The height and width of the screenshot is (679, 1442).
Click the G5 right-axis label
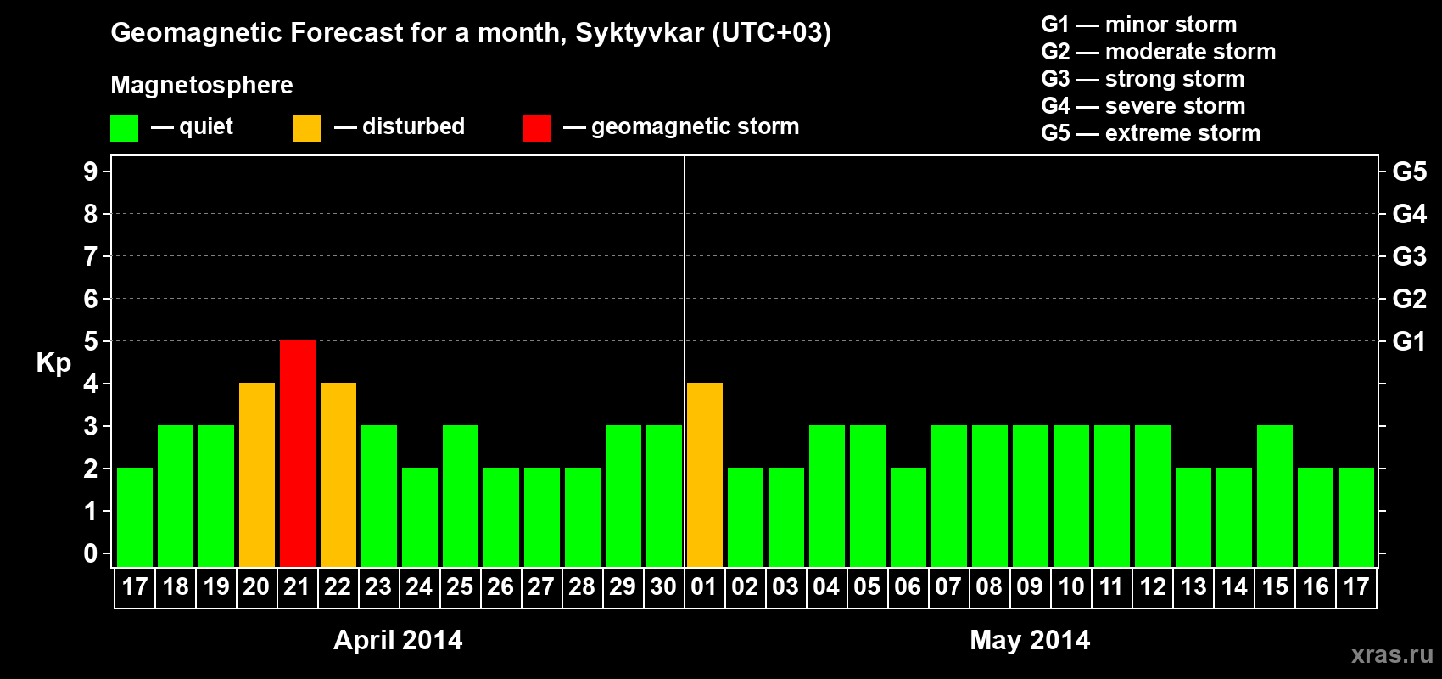click(1409, 171)
